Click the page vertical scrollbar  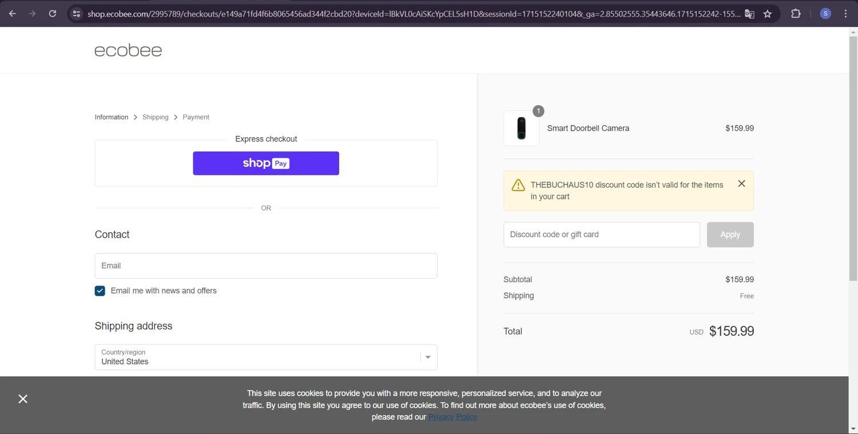click(x=853, y=159)
